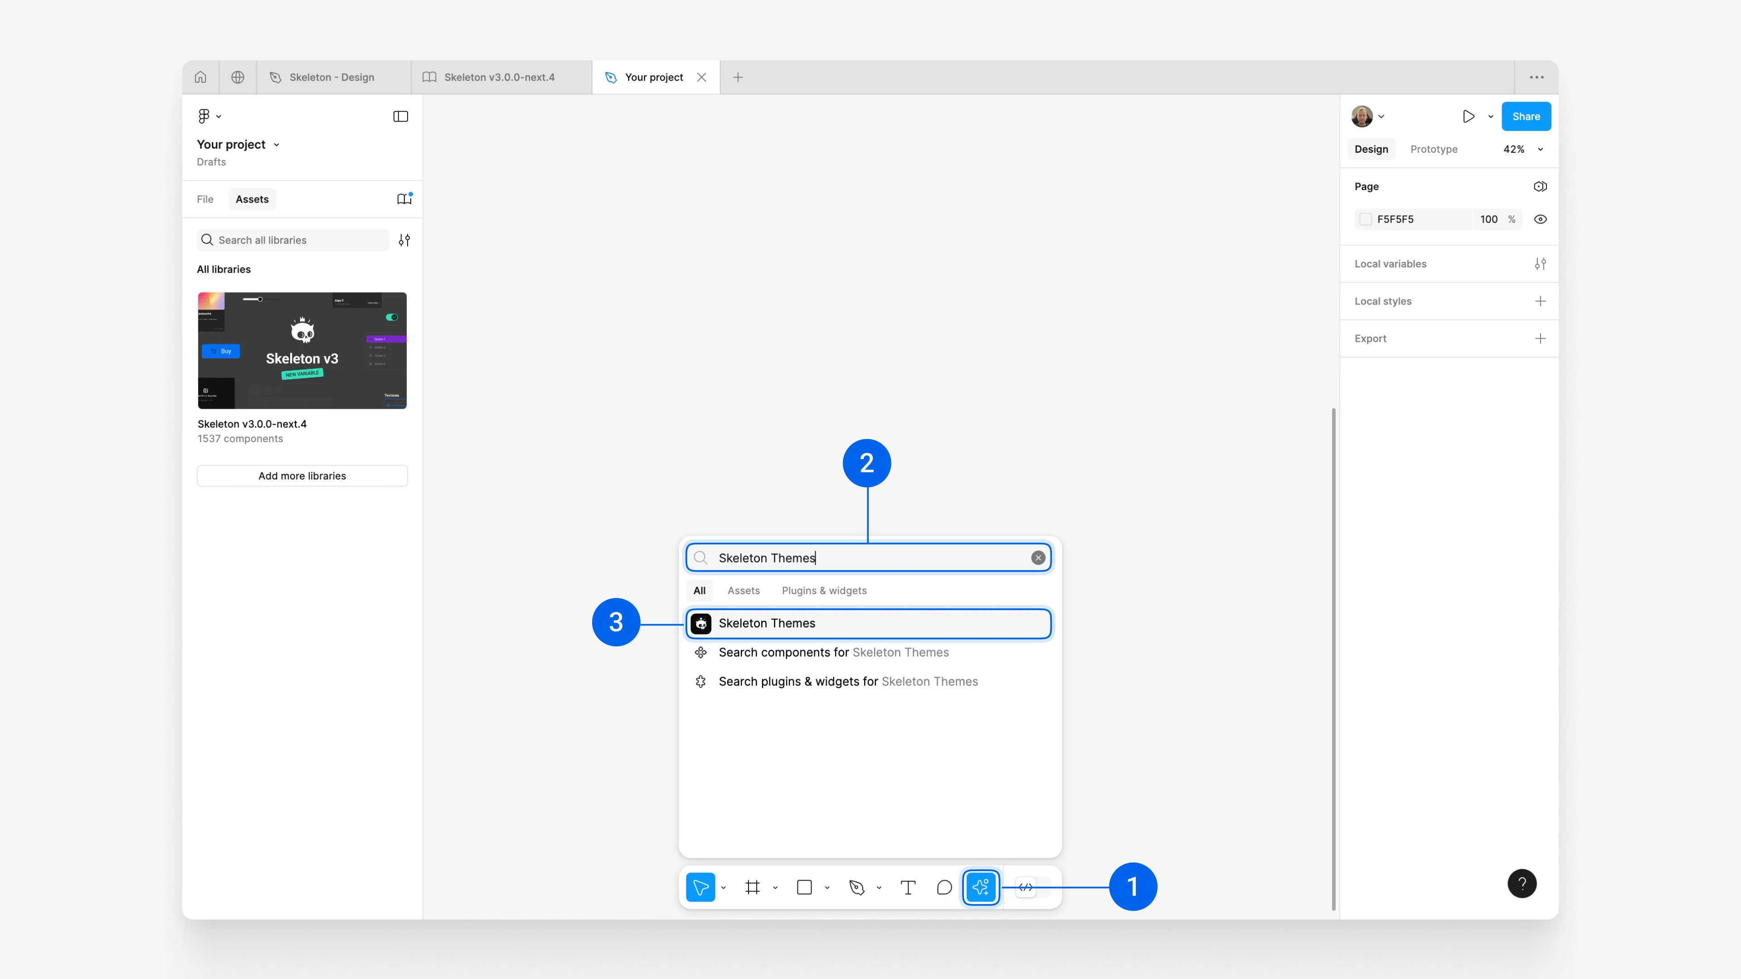This screenshot has height=979, width=1741.
Task: Expand shape tool options chevron
Action: pos(827,887)
